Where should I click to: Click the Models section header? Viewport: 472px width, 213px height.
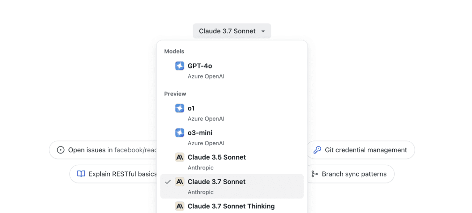(x=174, y=51)
